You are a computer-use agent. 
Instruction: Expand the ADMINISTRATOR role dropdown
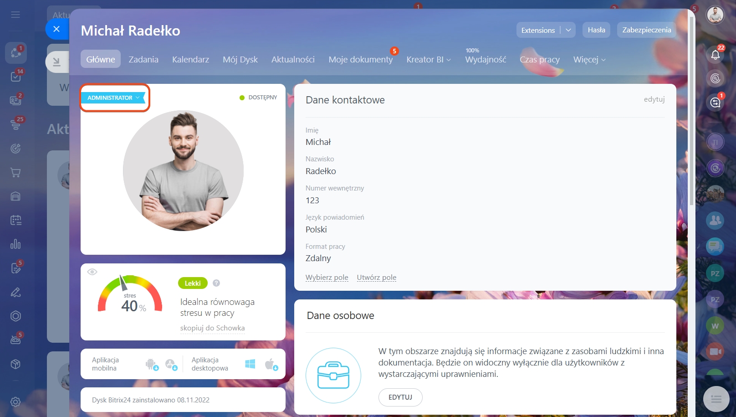pyautogui.click(x=113, y=98)
